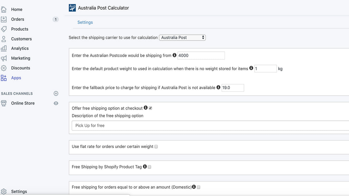This screenshot has width=349, height=196.
Task: Select the Analytics bar-chart icon
Action: click(x=4, y=48)
